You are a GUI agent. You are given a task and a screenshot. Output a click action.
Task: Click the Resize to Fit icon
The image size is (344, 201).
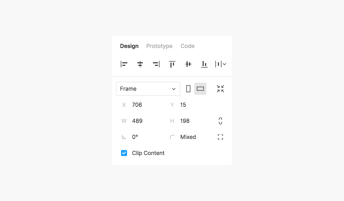[x=220, y=89]
